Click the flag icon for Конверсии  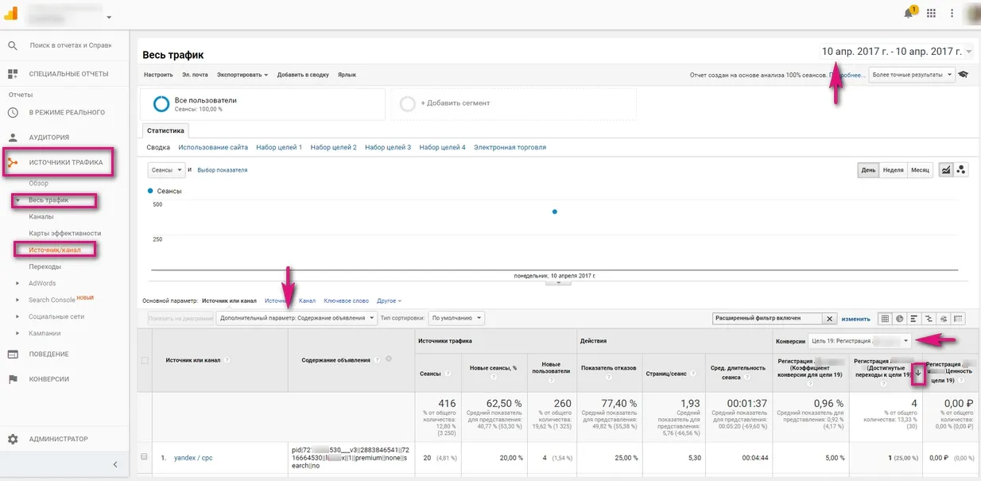13,379
